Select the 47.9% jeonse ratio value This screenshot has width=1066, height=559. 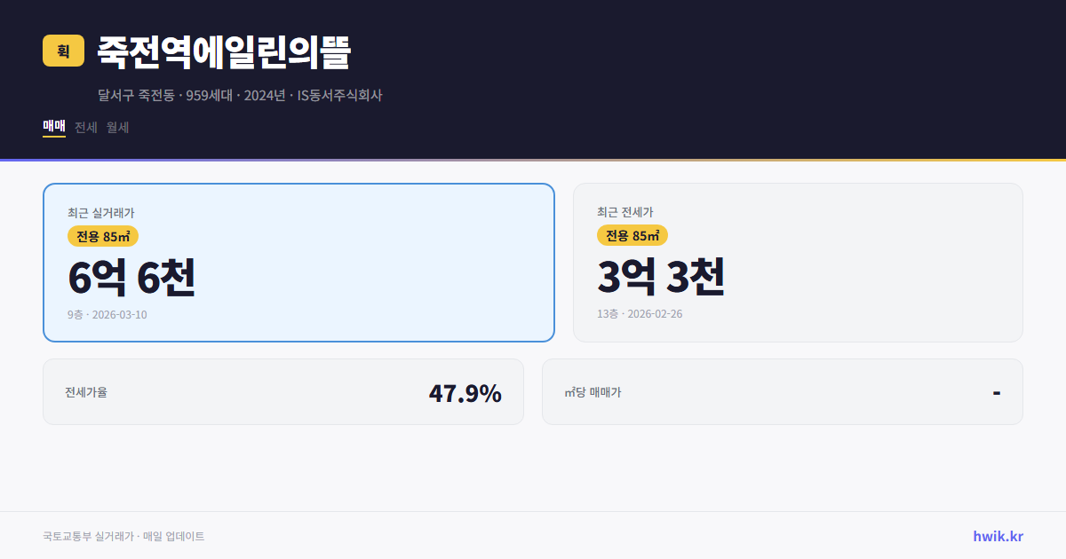465,392
